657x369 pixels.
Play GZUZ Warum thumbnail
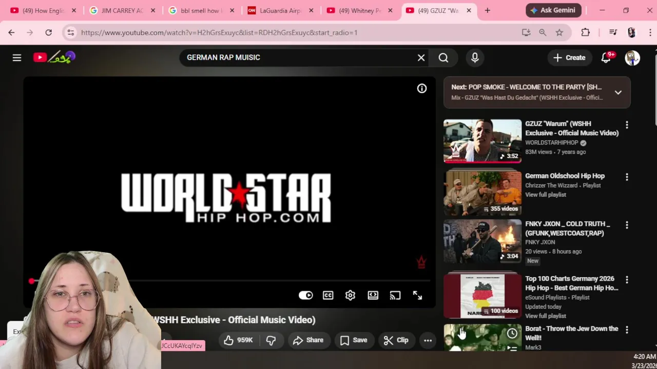tap(482, 141)
